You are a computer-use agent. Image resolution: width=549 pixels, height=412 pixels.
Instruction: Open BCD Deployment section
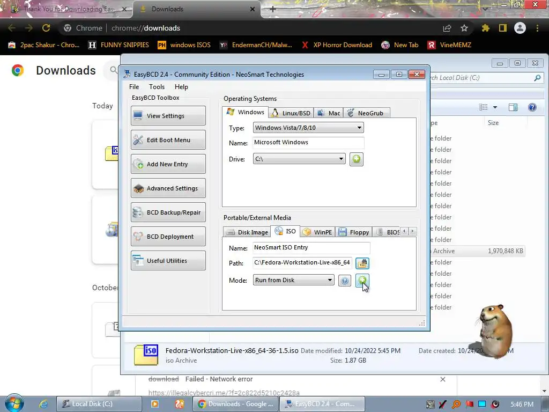pos(168,237)
